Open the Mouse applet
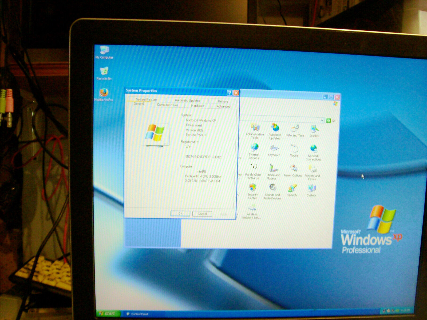Image resolution: width=427 pixels, height=320 pixels. pos(294,151)
